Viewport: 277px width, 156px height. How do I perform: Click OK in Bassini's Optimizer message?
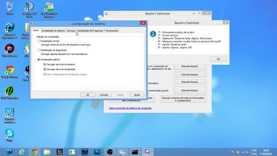point(218,59)
